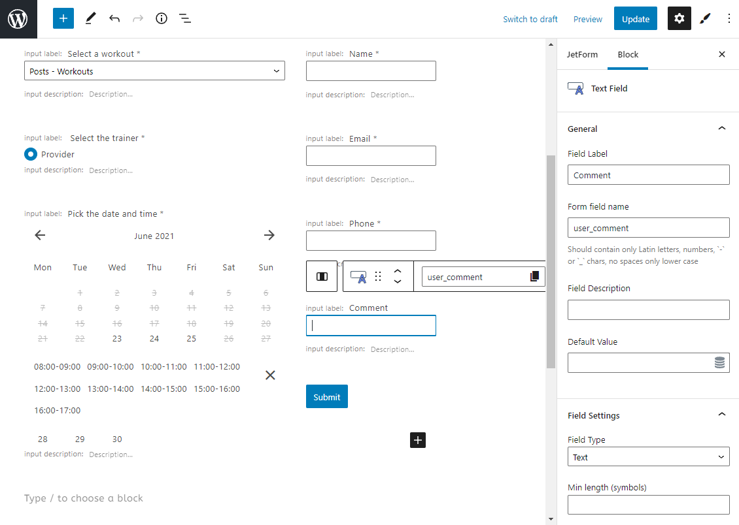The image size is (739, 525).
Task: Open the list view outline
Action: pyautogui.click(x=184, y=18)
